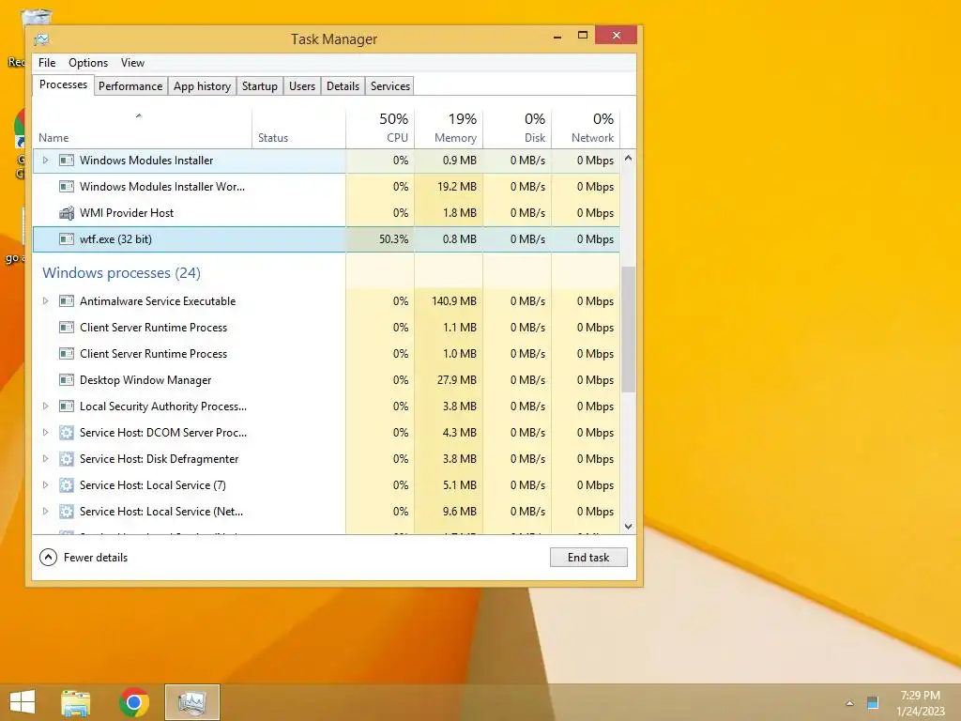Image resolution: width=961 pixels, height=721 pixels.
Task: Click the scrollbar up arrow
Action: [628, 158]
